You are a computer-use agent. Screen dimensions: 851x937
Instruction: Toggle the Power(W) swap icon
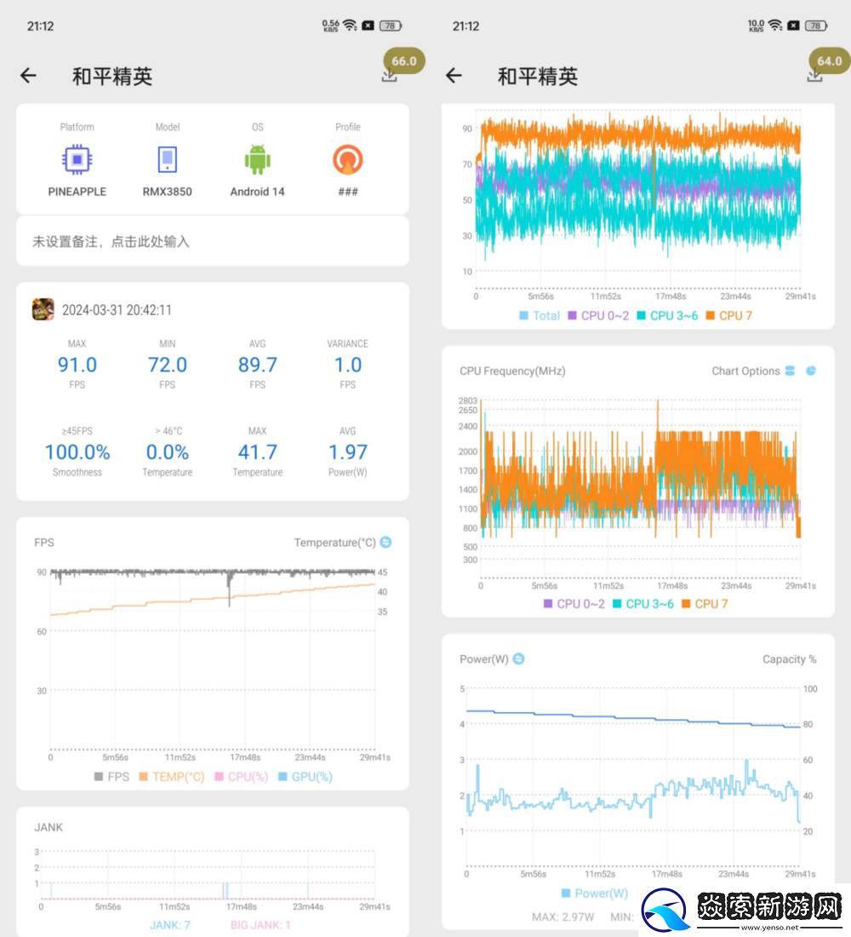coord(519,658)
